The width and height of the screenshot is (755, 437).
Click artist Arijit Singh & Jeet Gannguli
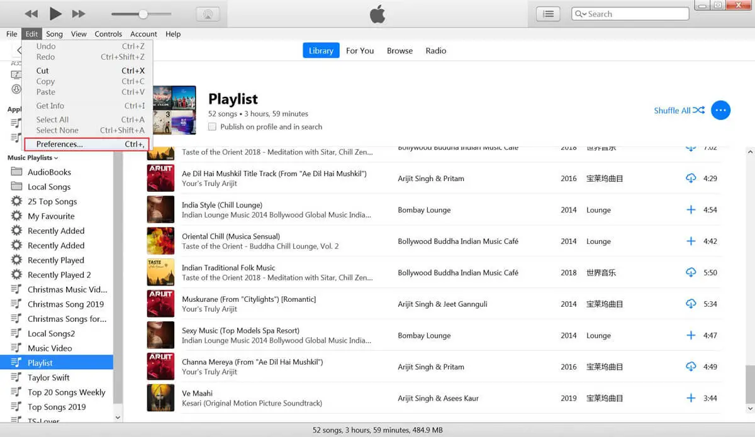pyautogui.click(x=442, y=304)
